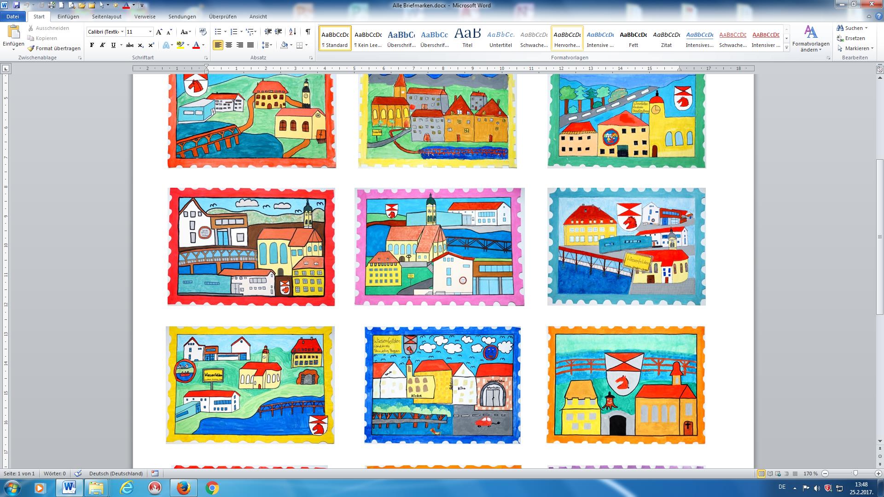
Task: Shrink font size icon
Action: (x=169, y=32)
